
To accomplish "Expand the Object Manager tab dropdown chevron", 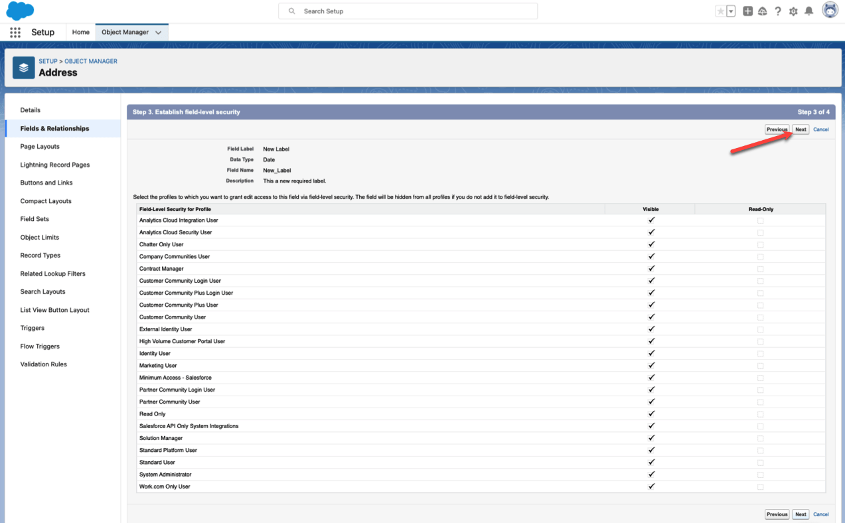I will click(158, 33).
